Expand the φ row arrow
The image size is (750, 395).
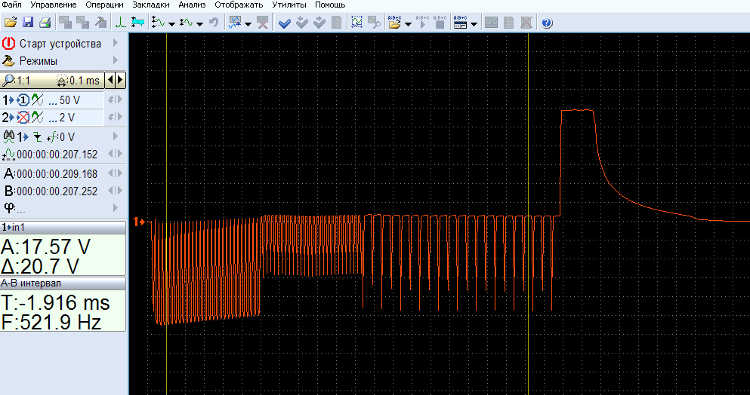pyautogui.click(x=116, y=207)
